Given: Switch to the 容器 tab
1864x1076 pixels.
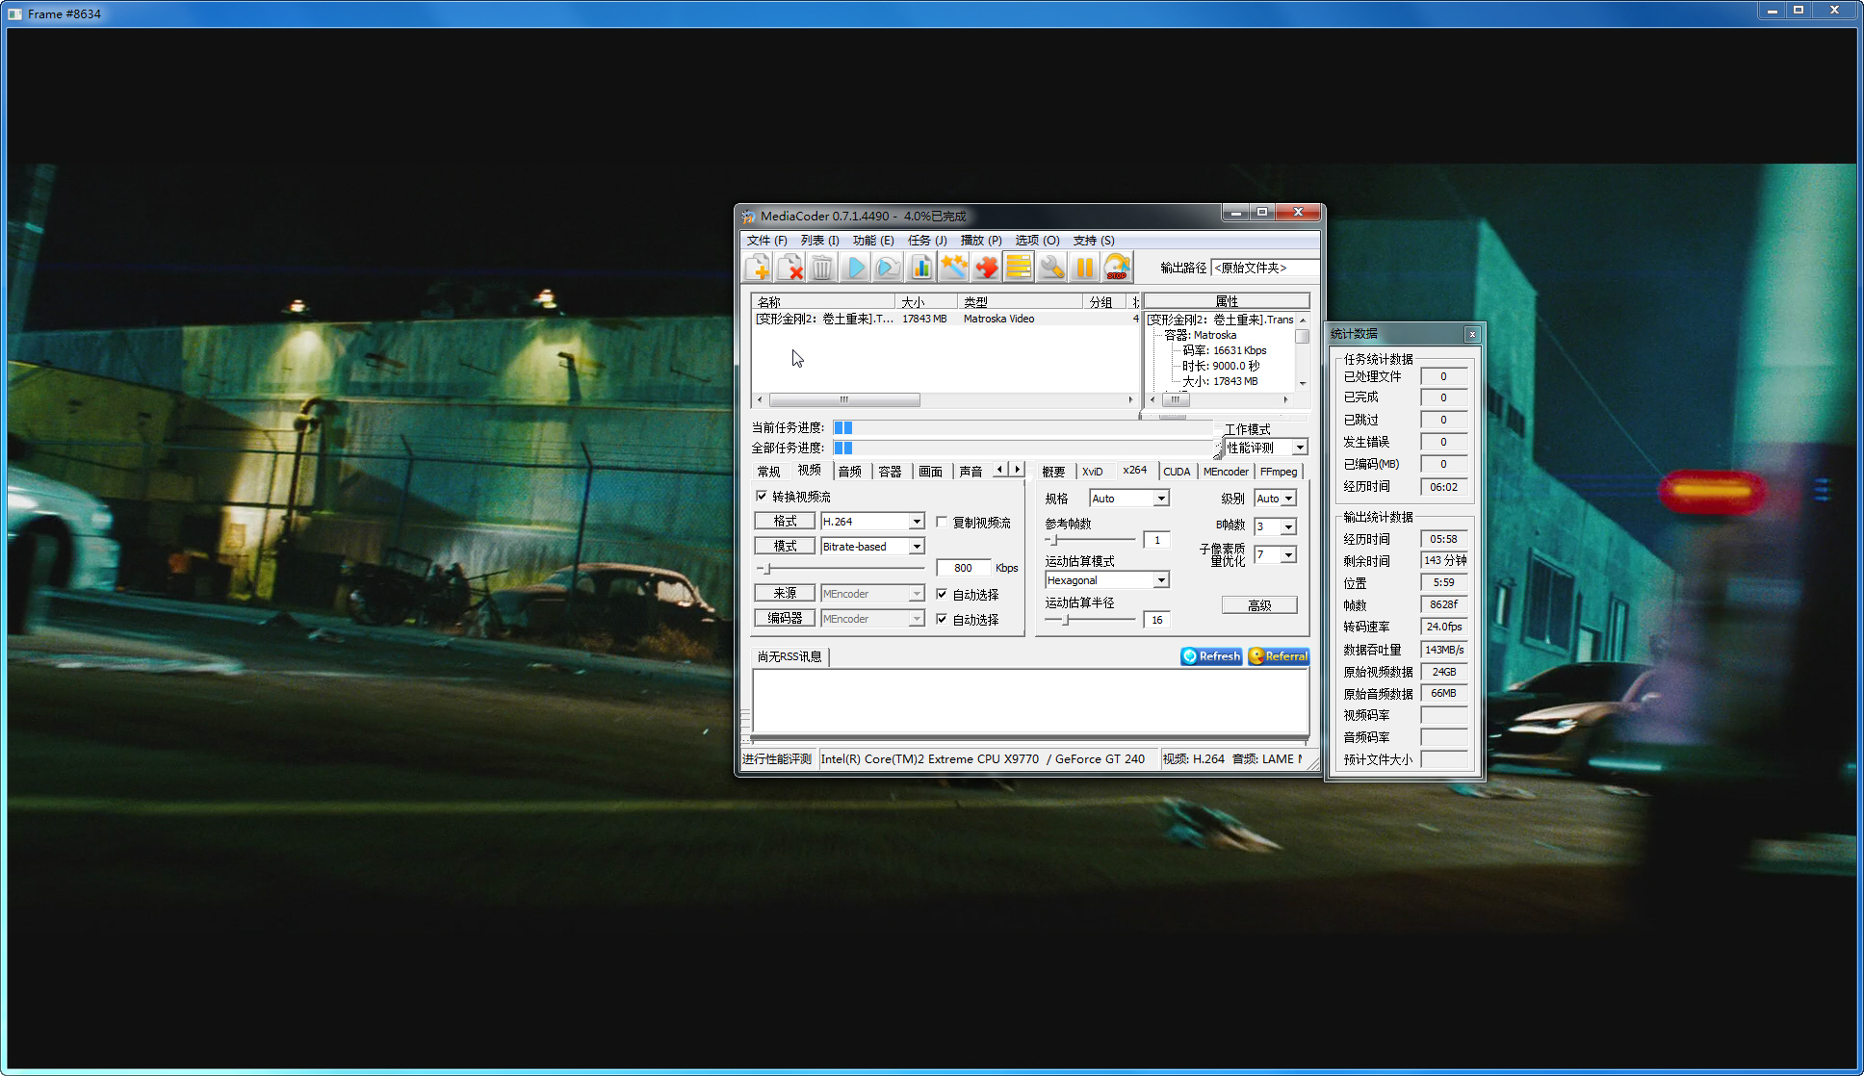Looking at the screenshot, I should pyautogui.click(x=891, y=472).
